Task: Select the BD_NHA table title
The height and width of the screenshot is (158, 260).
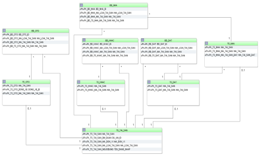Action: tap(114, 6)
